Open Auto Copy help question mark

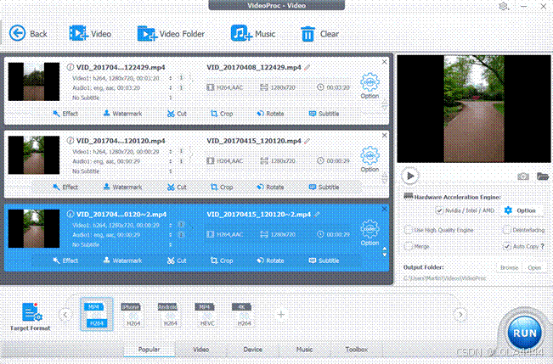point(543,246)
